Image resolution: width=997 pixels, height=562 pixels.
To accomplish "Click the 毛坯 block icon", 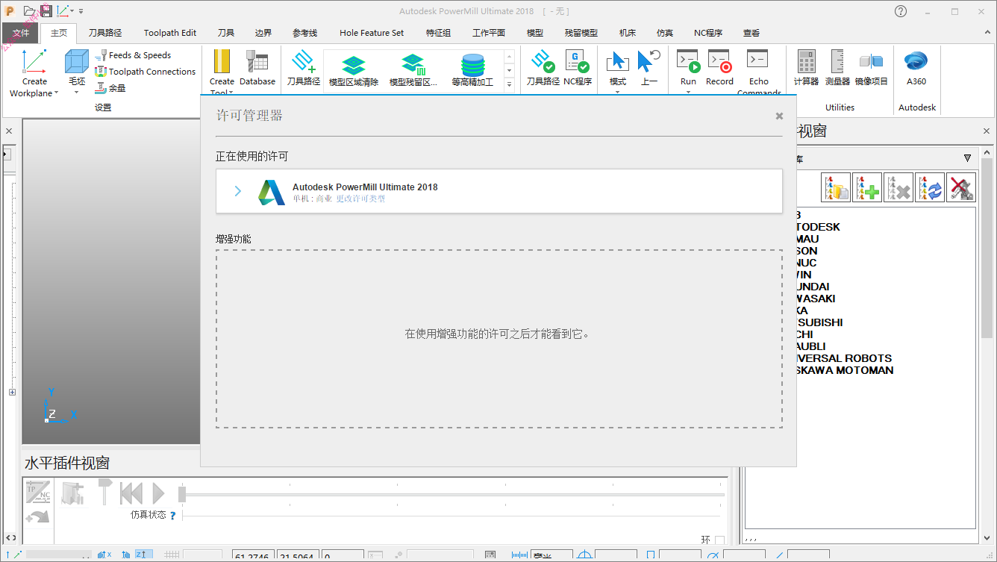I will (x=76, y=63).
